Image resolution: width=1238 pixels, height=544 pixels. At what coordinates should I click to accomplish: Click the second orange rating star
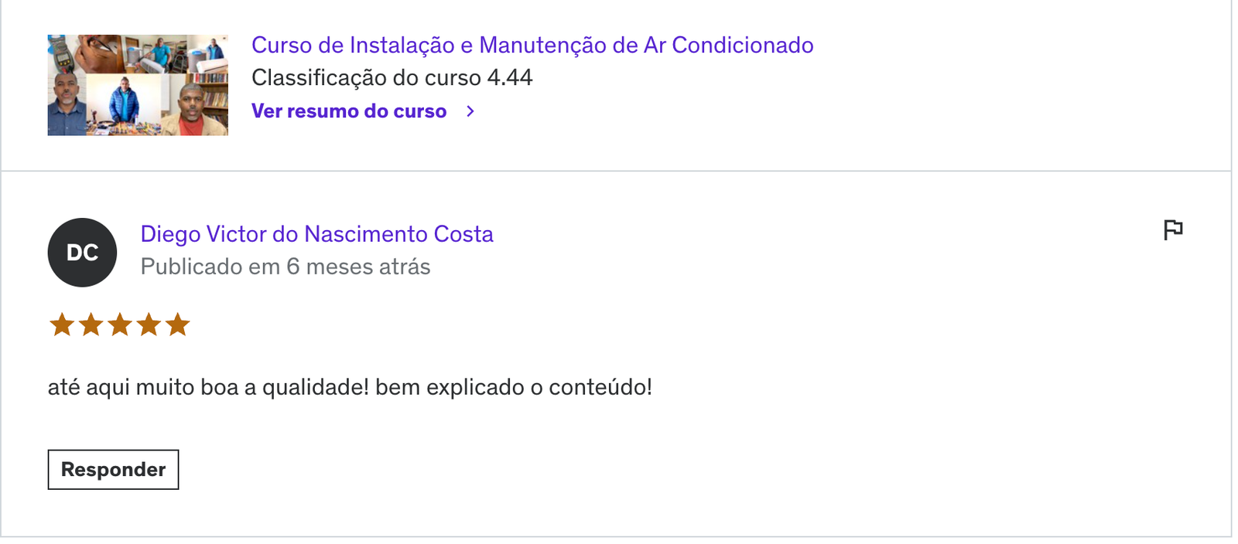[91, 325]
